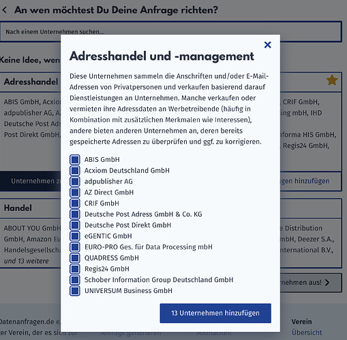Uncheck adpublisher AG
The image size is (347, 340).
coord(75,182)
